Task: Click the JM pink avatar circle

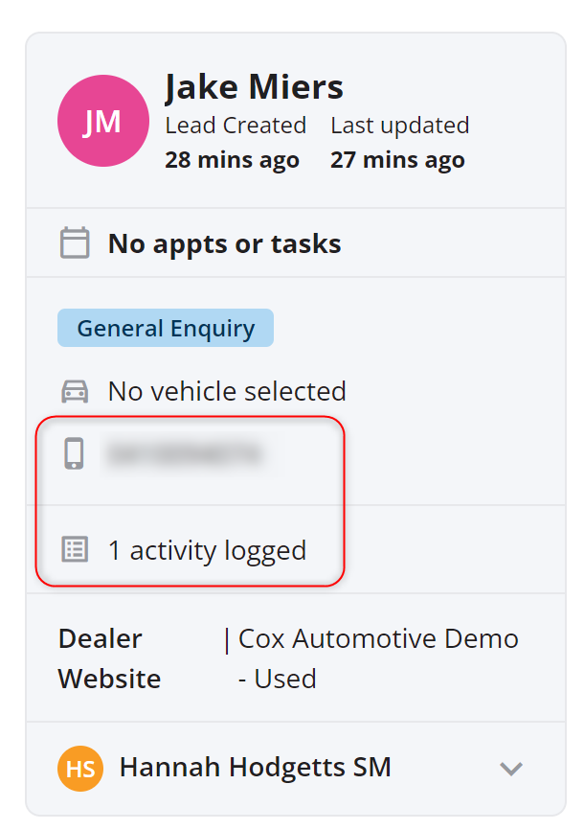Action: coord(103,121)
